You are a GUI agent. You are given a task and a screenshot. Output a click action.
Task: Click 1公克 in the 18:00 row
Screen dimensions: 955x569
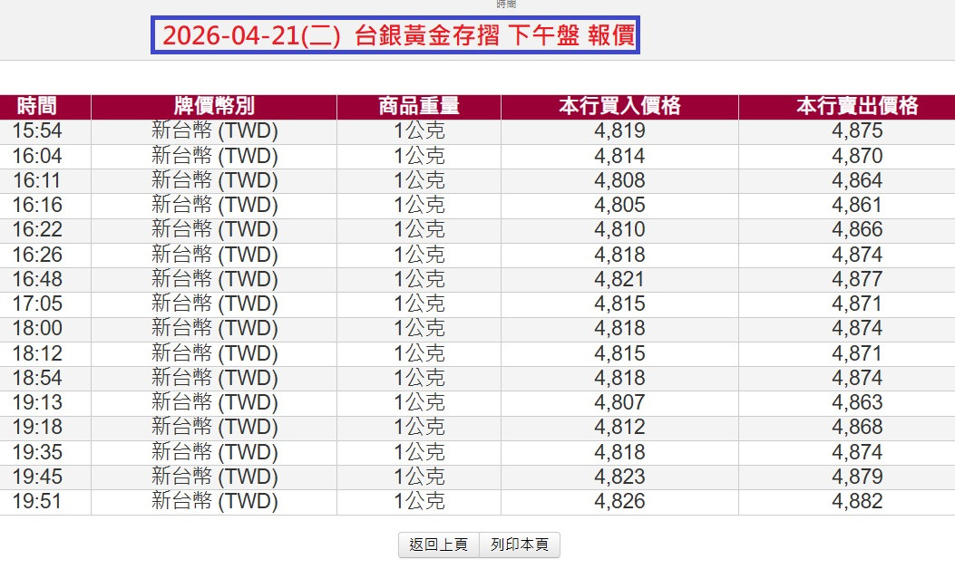pos(419,329)
